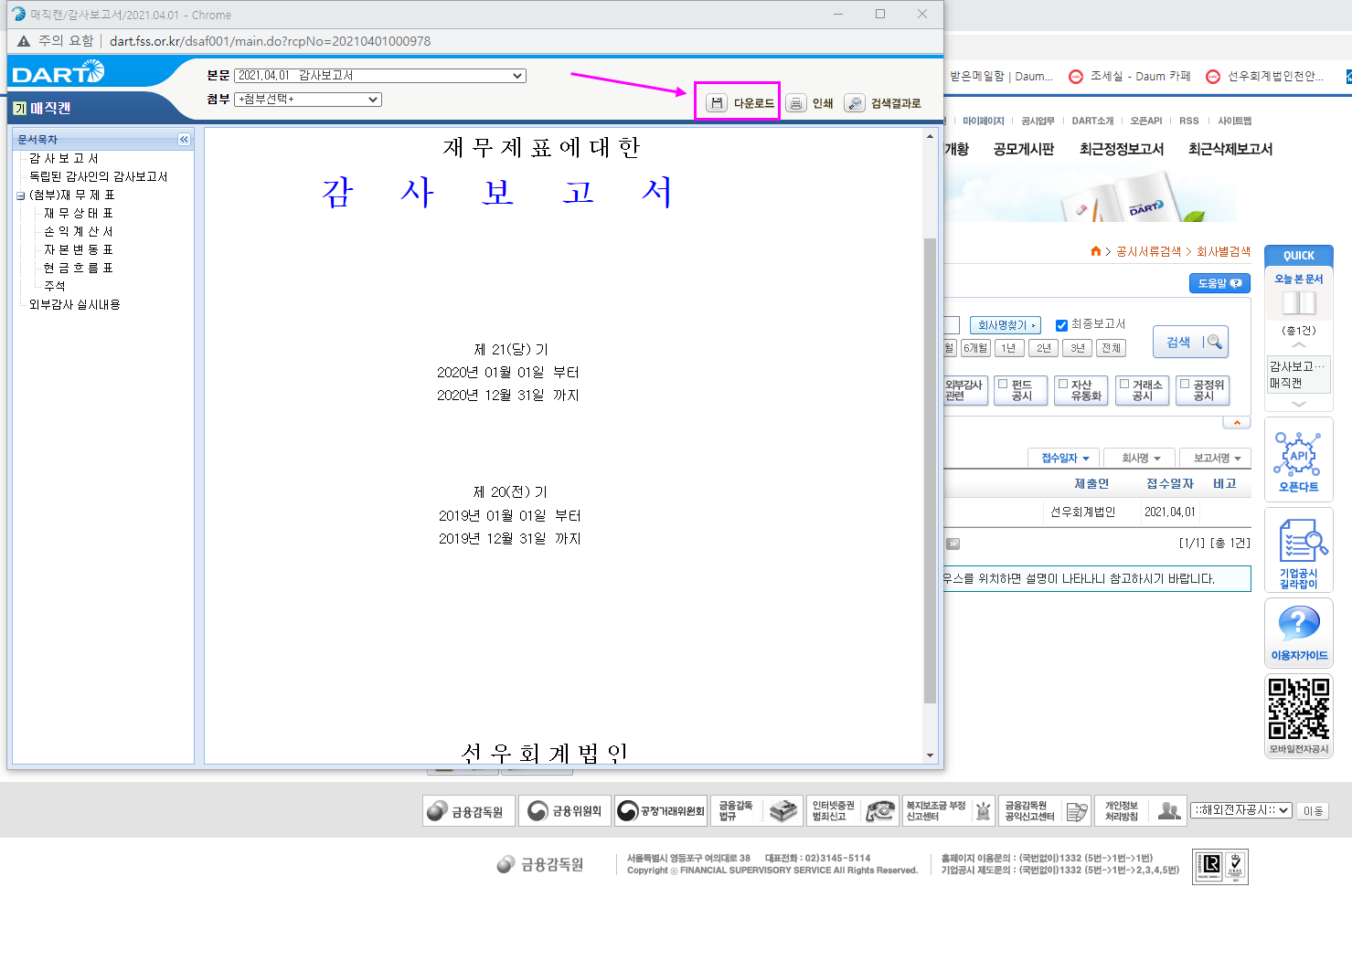Click the 오늘 본 문서 book icon
1352x961 pixels.
[x=1298, y=302]
